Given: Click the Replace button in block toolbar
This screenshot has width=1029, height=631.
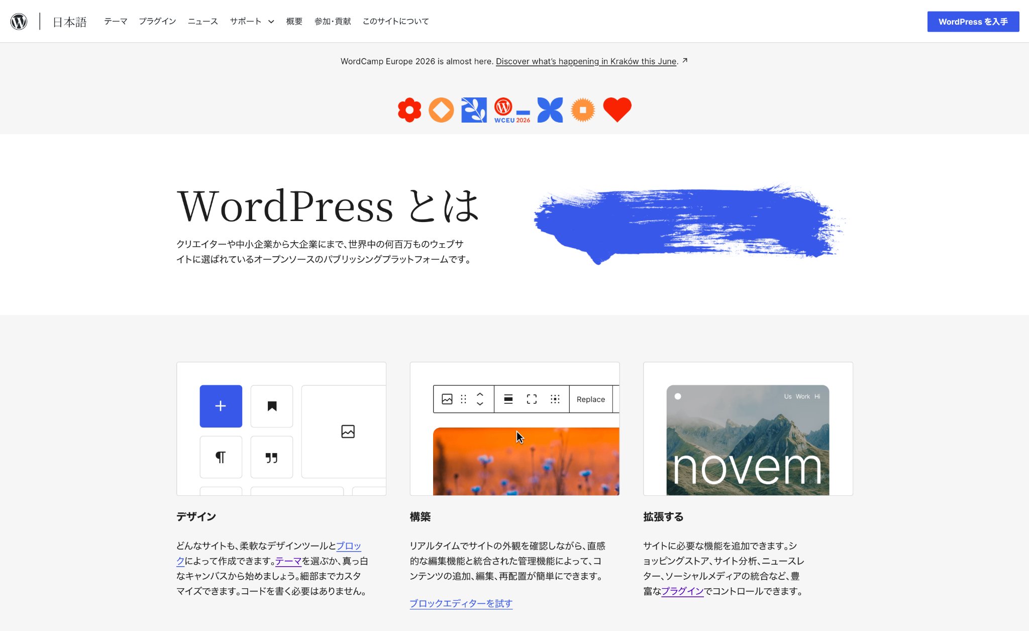Looking at the screenshot, I should pyautogui.click(x=590, y=399).
